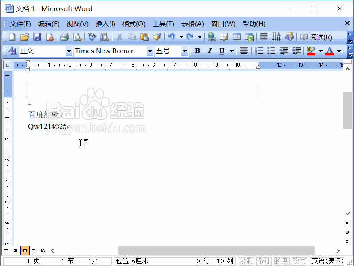Open Print Preview with the magnifier page icon
The width and height of the screenshot is (354, 266).
coord(77,37)
